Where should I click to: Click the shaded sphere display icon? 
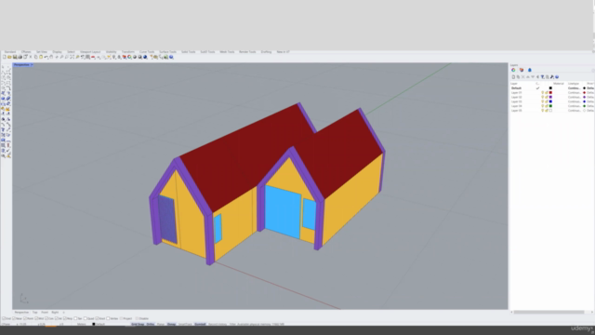click(134, 57)
